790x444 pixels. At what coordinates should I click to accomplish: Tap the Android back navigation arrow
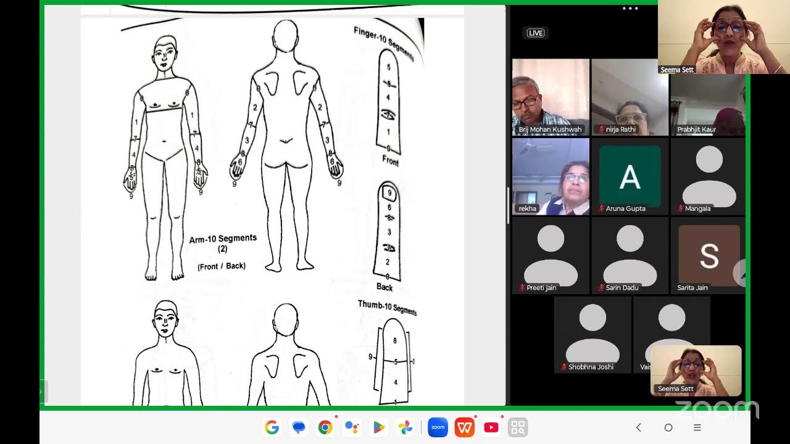[639, 427]
